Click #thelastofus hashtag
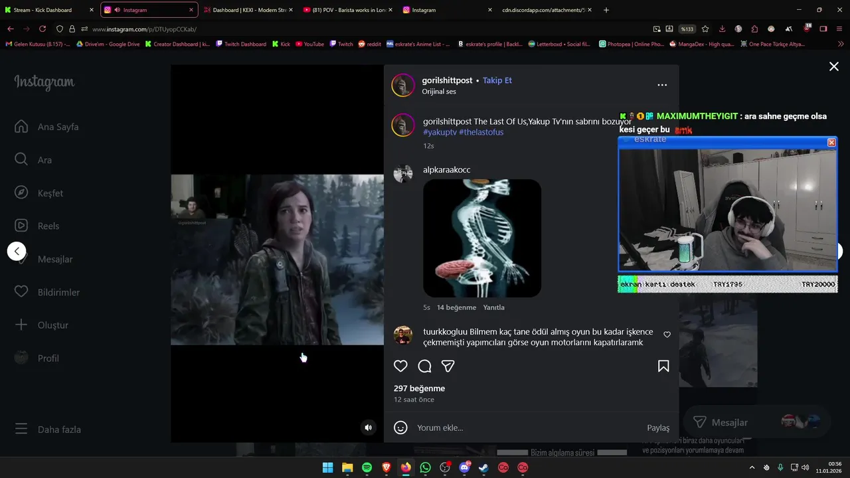This screenshot has width=850, height=478. pyautogui.click(x=481, y=132)
